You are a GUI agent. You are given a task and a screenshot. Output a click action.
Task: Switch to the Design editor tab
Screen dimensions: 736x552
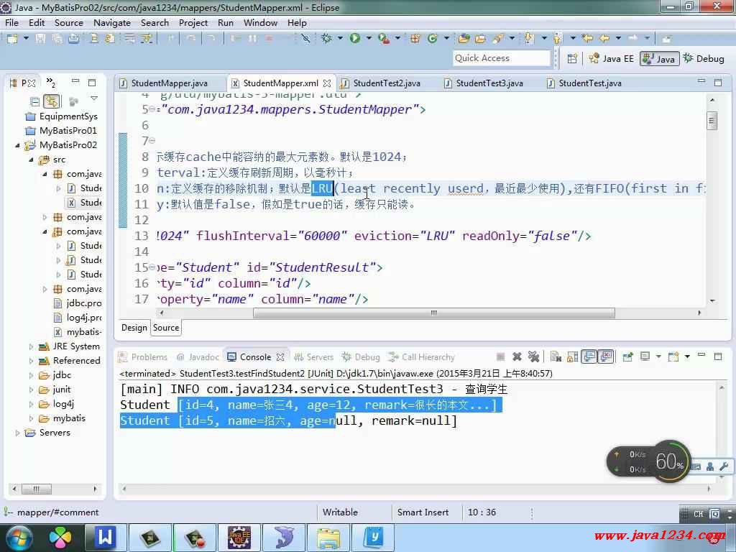click(x=134, y=328)
